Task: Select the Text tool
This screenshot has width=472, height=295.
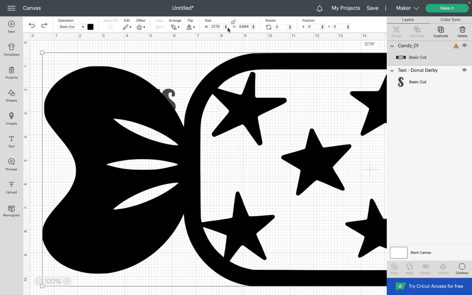Action: pyautogui.click(x=12, y=142)
